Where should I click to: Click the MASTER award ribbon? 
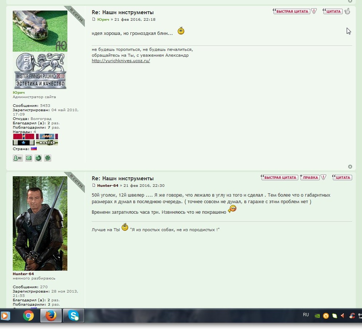point(47,142)
